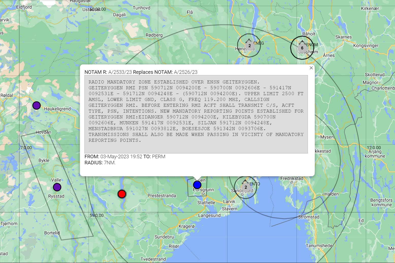Viewport: 395px width, 263px height.
Task: Click the Strömstad map label
Action: [x=309, y=217]
